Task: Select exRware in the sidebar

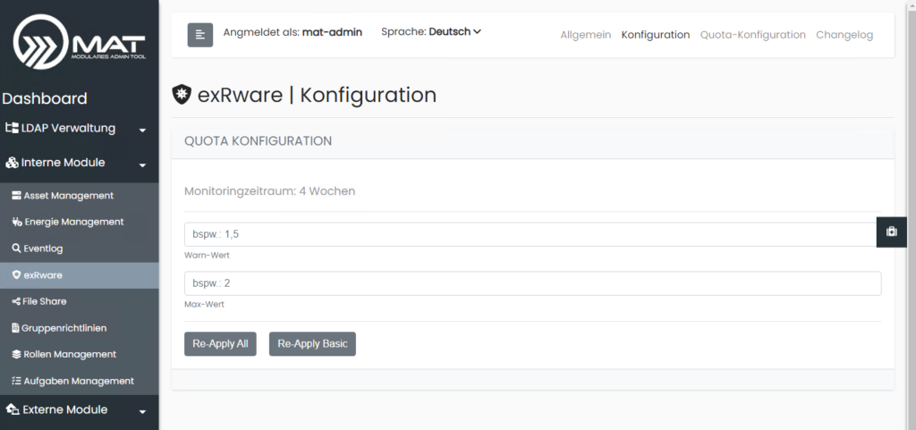Action: point(80,274)
